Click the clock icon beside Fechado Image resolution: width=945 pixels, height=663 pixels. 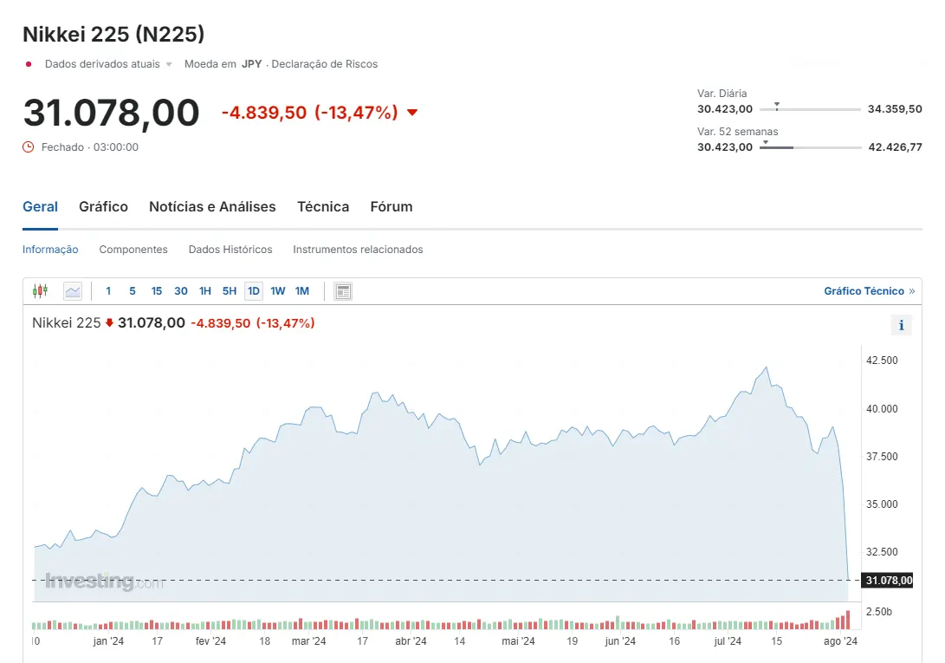[x=29, y=147]
